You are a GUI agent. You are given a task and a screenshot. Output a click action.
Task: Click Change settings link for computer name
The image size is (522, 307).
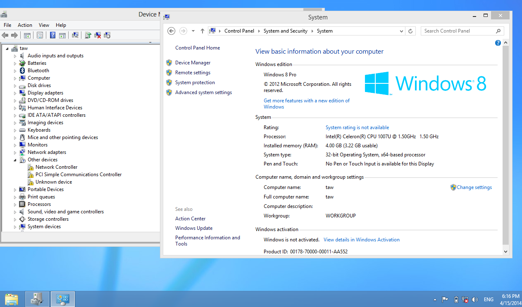[x=474, y=187]
